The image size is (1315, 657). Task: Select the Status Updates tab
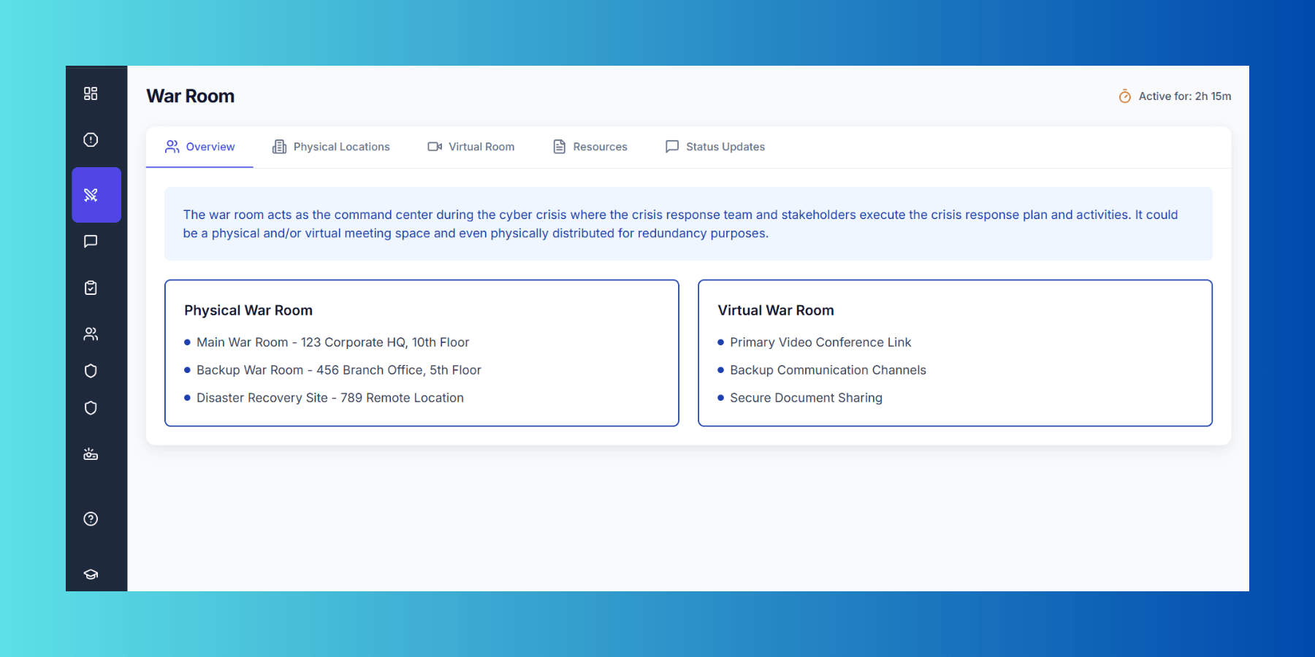pyautogui.click(x=715, y=147)
